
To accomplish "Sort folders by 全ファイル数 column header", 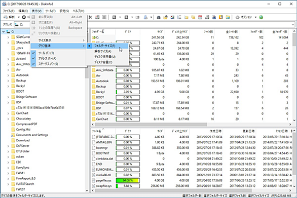I will coord(227,32).
